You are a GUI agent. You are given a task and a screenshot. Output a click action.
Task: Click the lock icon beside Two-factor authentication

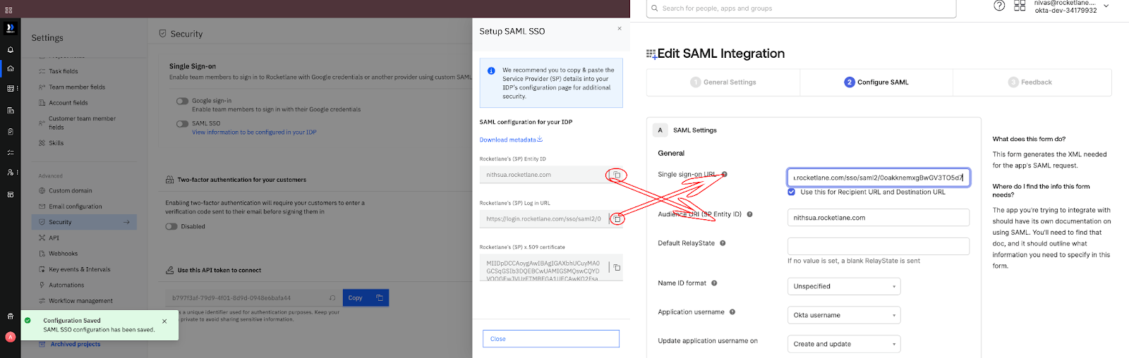169,180
